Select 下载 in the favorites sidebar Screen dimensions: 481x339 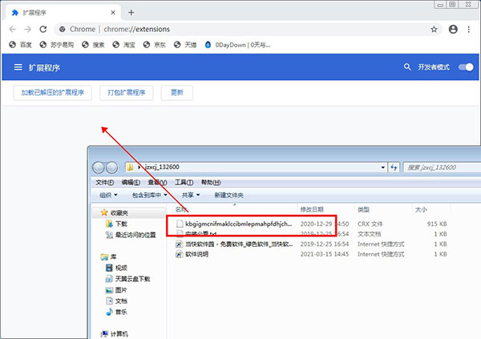(121, 224)
